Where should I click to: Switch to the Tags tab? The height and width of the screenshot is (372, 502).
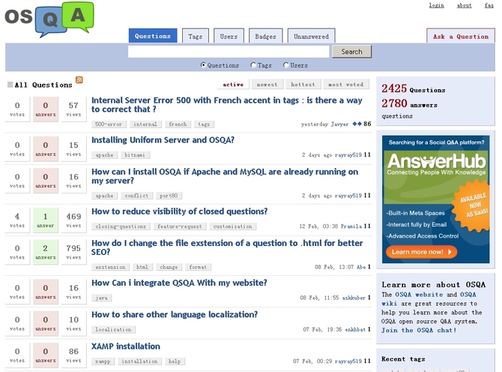(x=196, y=36)
